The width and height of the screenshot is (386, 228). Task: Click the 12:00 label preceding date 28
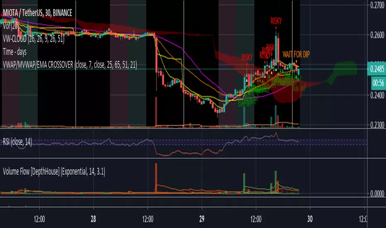pos(39,219)
